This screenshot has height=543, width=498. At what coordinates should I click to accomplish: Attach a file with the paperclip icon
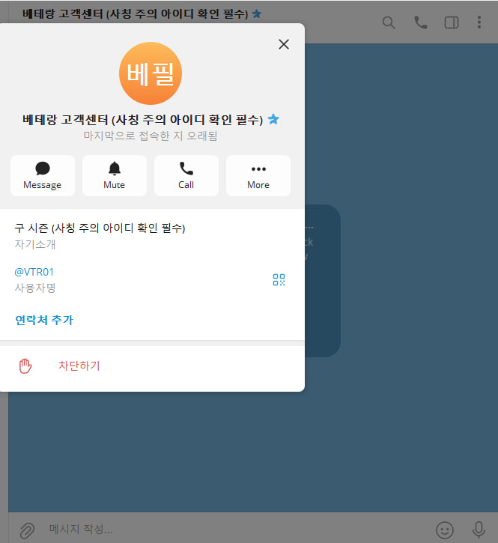(x=26, y=530)
